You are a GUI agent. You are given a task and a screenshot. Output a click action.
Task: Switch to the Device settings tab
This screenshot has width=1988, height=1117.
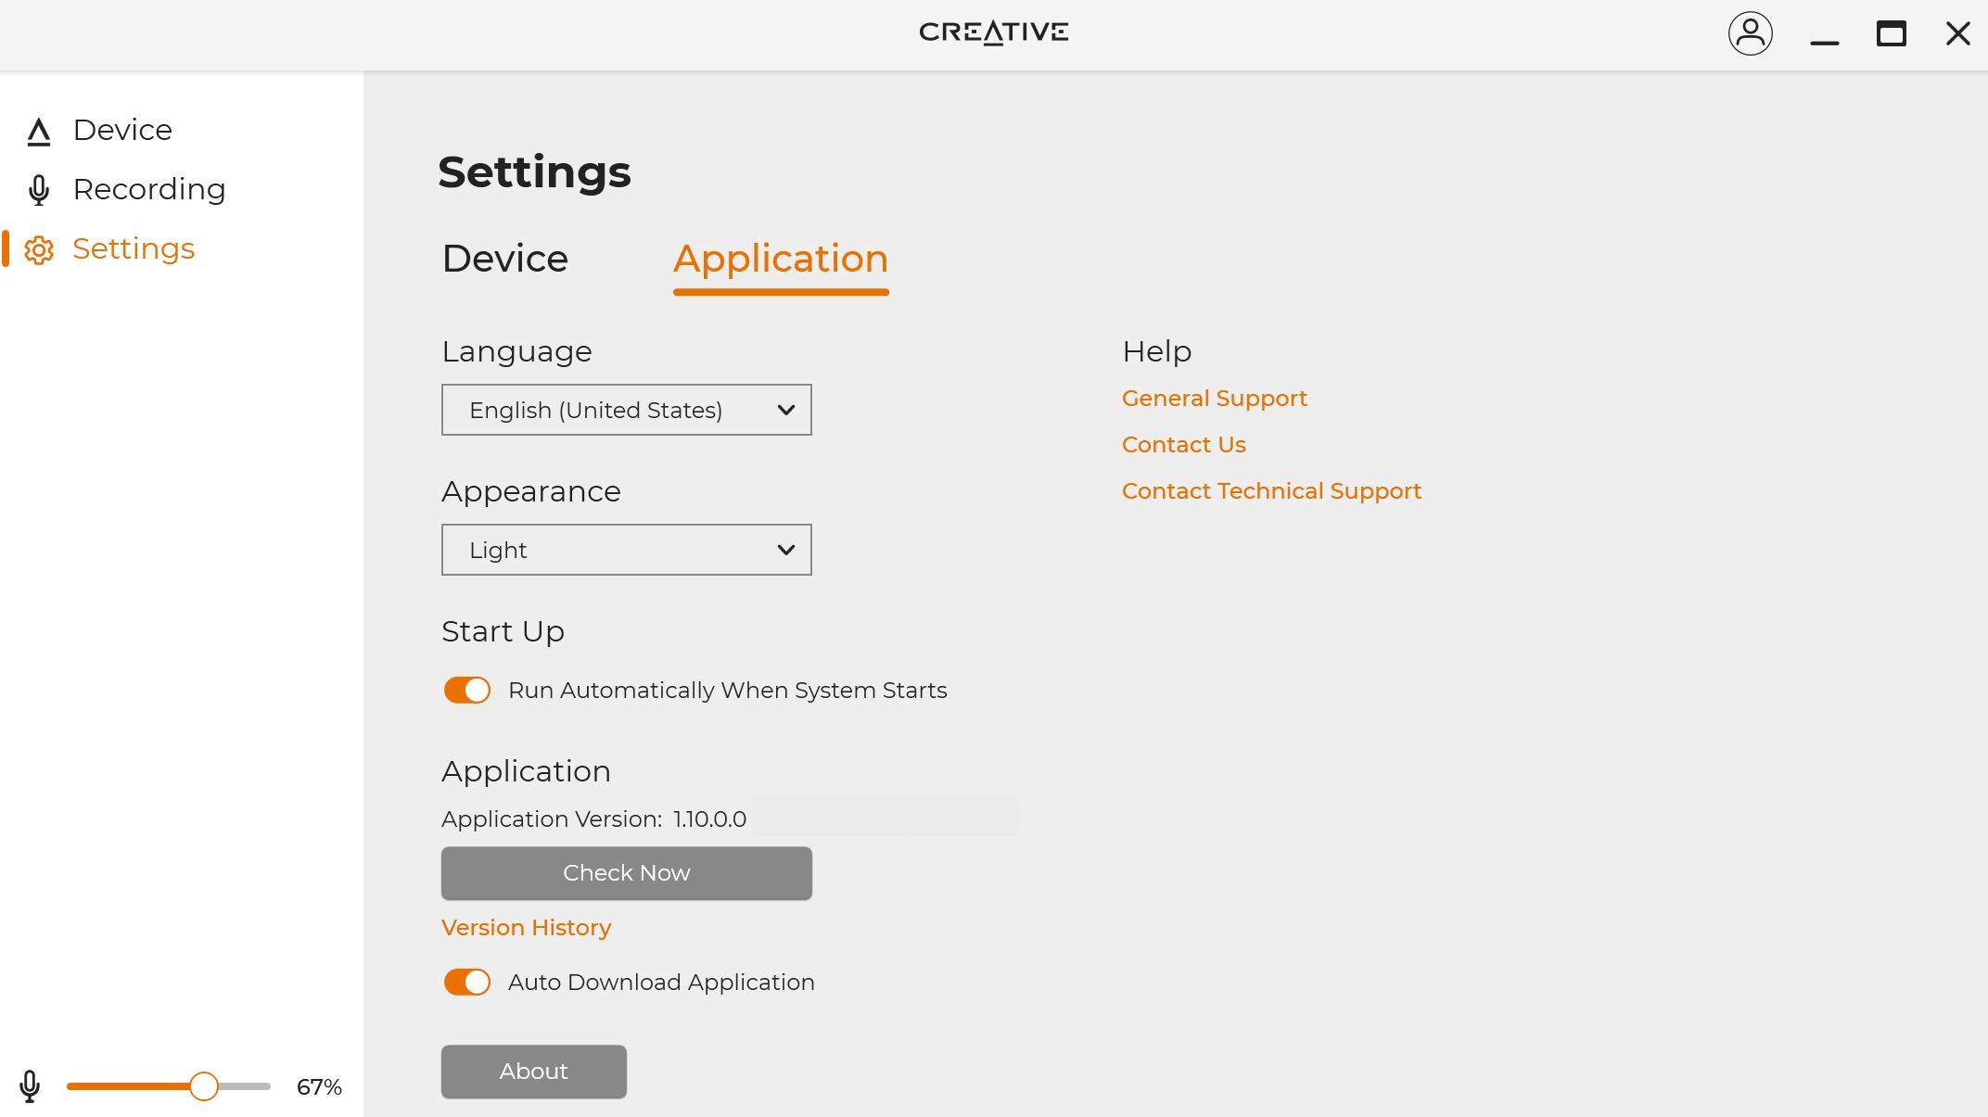coord(504,259)
